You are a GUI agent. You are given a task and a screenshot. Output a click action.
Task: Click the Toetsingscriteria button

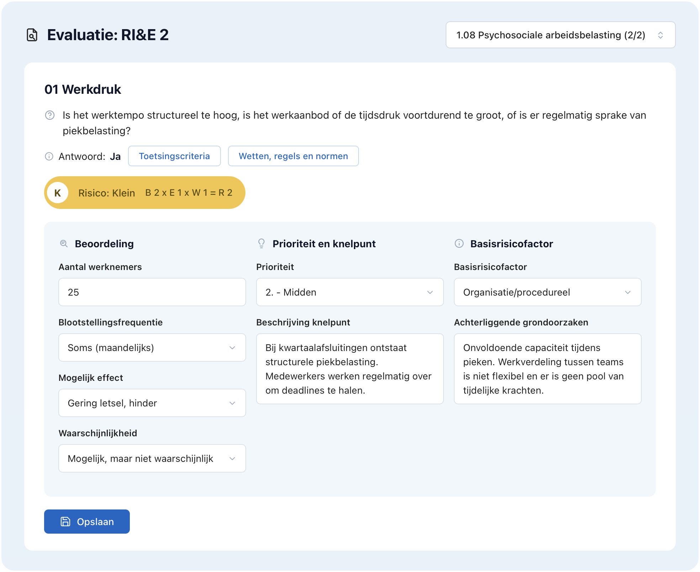pyautogui.click(x=174, y=156)
